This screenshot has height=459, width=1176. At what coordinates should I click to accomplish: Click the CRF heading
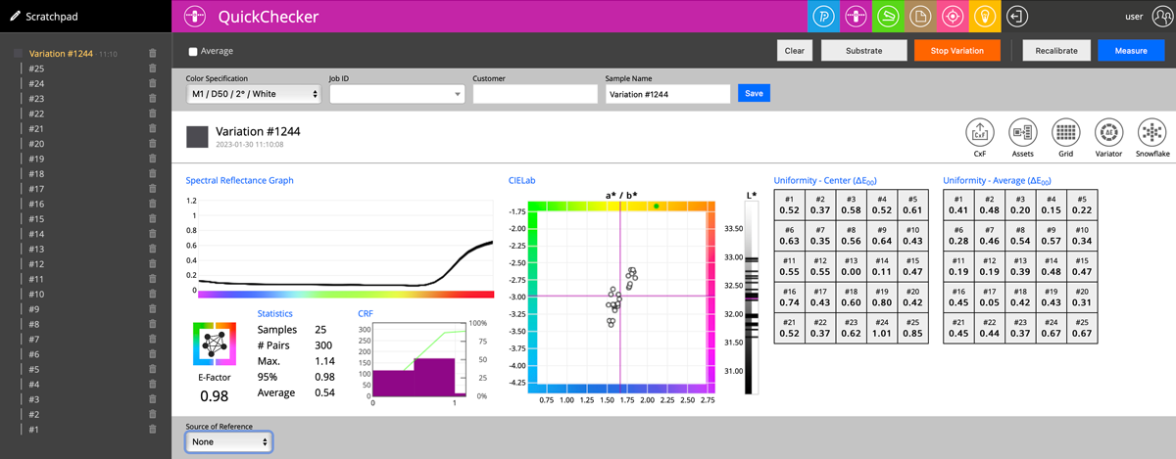tap(366, 313)
